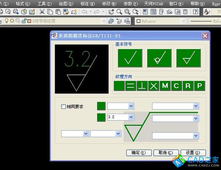Select the C texture direction button

pos(176,86)
